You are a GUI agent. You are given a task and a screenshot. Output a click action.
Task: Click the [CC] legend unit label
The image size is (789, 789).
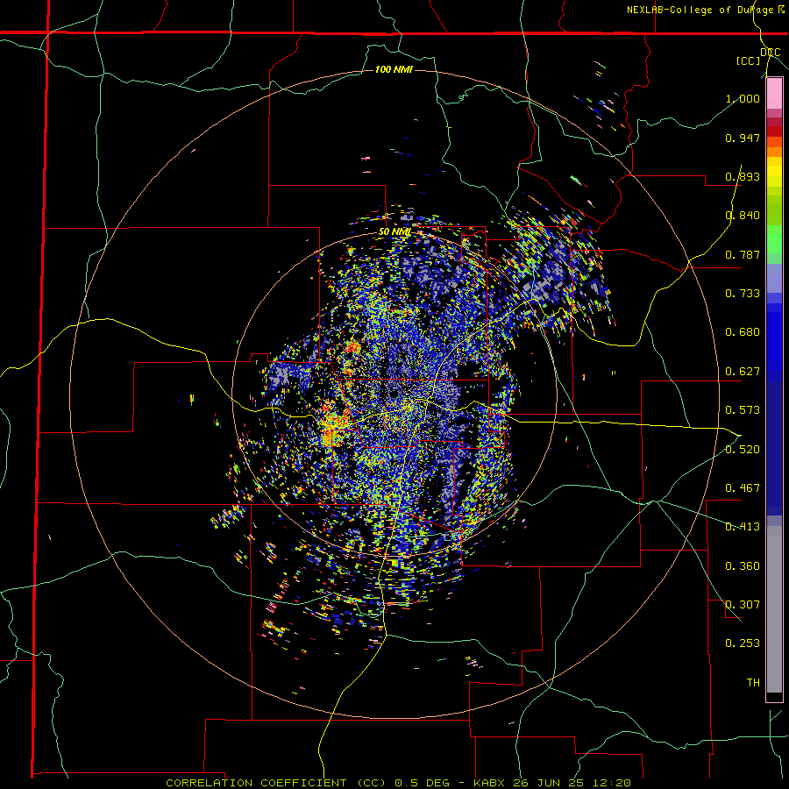[x=749, y=60]
